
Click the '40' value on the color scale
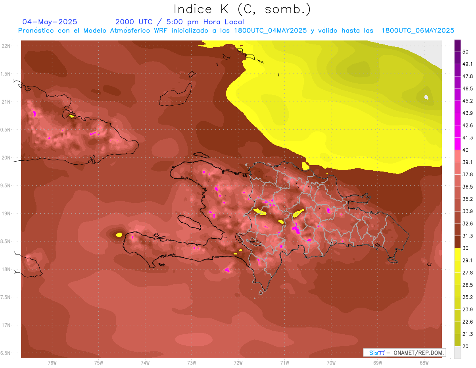pyautogui.click(x=466, y=150)
